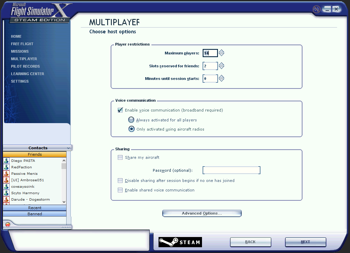Open PILOT RECORDS menu
Image resolution: width=350 pixels, height=253 pixels.
click(25, 66)
